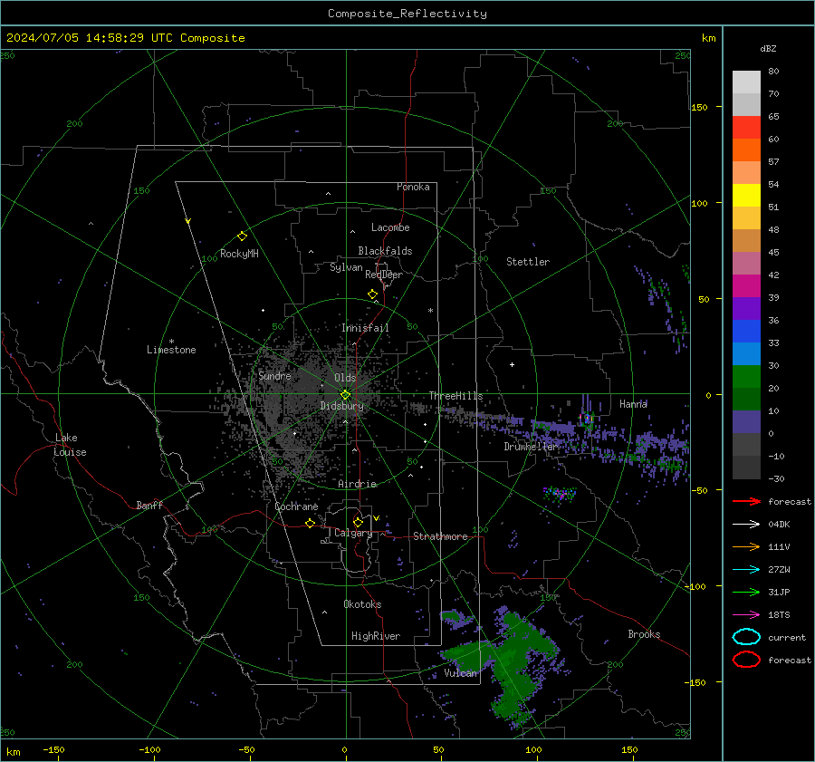Viewport: 815px width, 762px height.
Task: Click the yellow radar site diamond at Didsbury
Action: (x=345, y=395)
